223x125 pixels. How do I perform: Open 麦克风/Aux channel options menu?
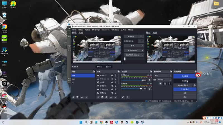click(149, 80)
